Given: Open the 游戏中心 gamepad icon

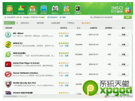Looking at the screenshot, I should pyautogui.click(x=55, y=10).
